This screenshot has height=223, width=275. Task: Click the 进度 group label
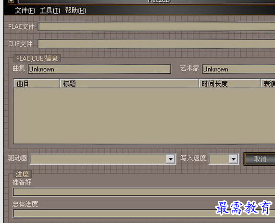pos(22,174)
